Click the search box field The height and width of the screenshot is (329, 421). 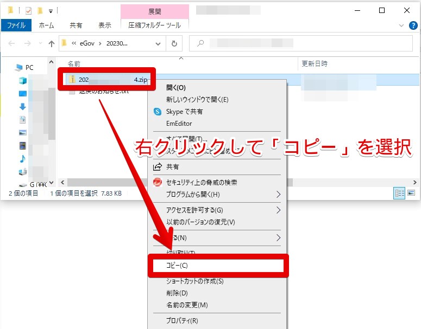pos(301,43)
